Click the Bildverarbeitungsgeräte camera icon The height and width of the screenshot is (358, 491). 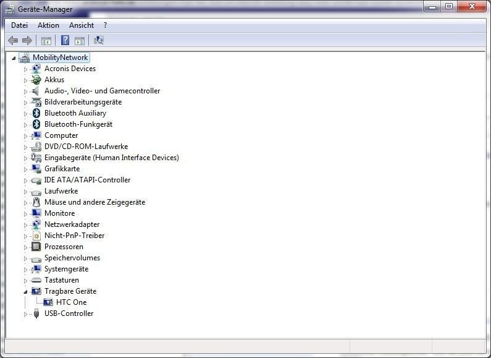(36, 102)
